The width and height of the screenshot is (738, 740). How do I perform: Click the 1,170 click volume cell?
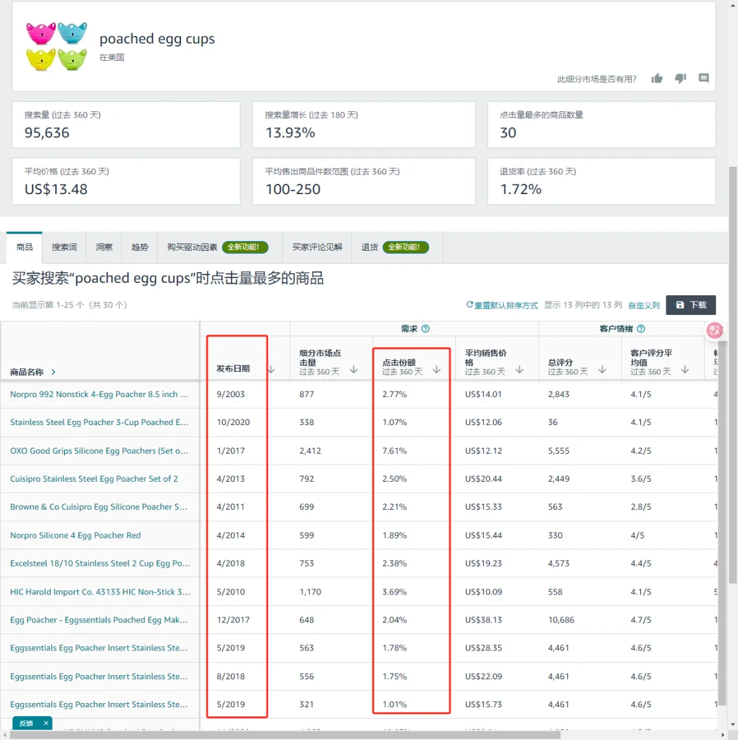point(310,592)
